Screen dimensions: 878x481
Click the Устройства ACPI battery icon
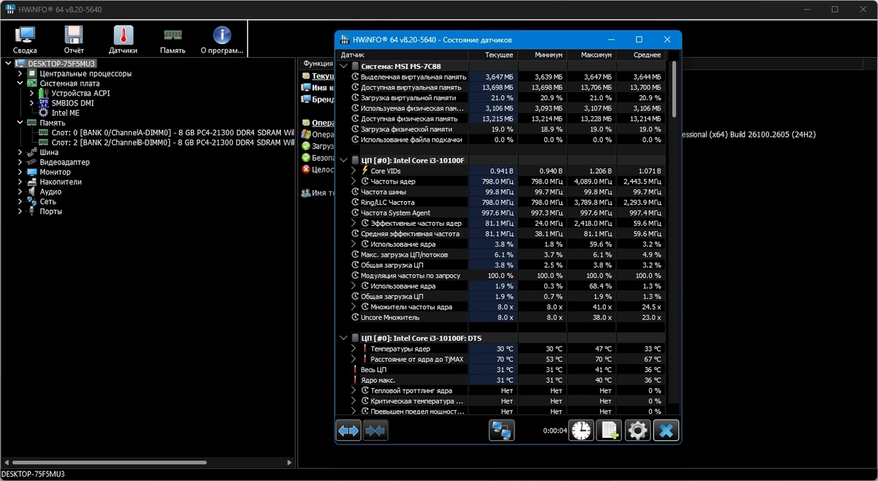pos(42,93)
